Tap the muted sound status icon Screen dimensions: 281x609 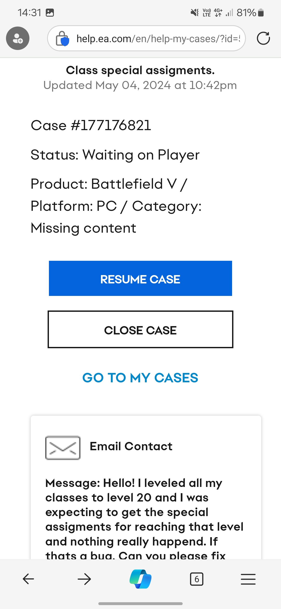(194, 12)
